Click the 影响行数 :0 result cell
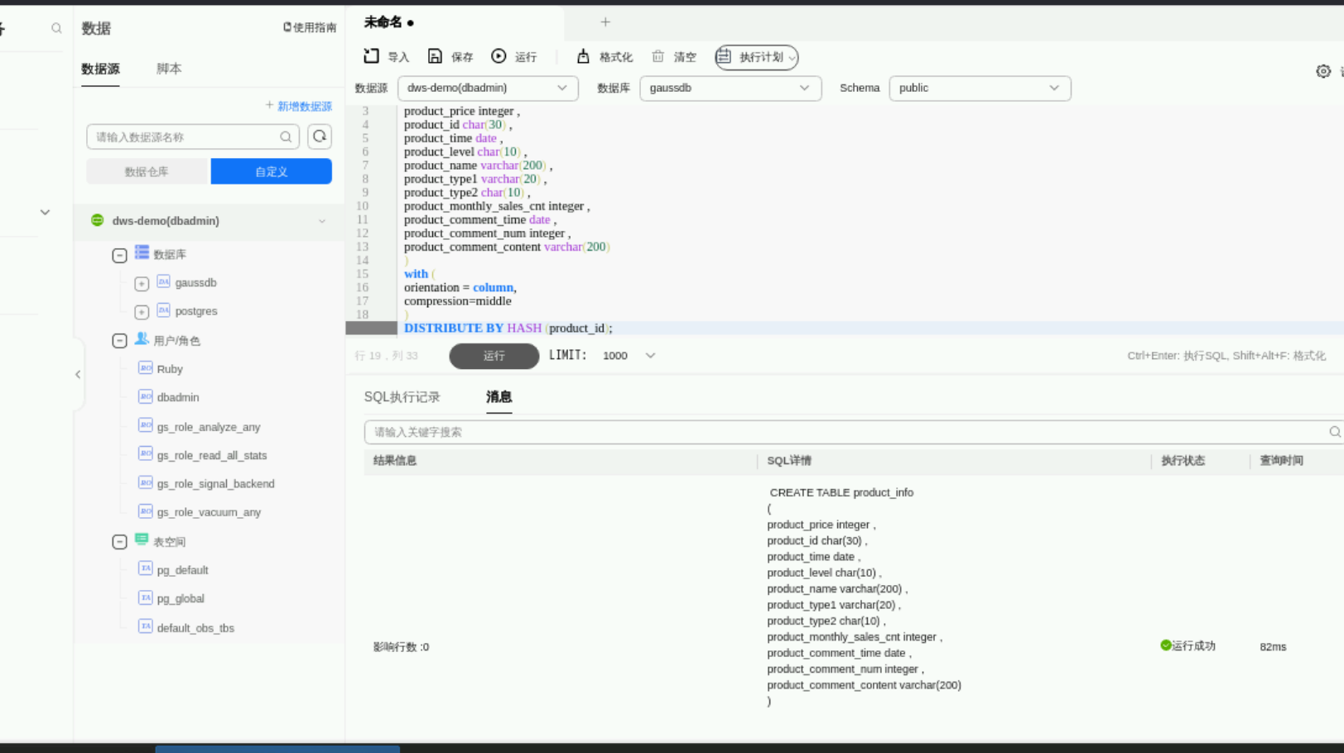Viewport: 1344px width, 753px height. click(x=402, y=647)
